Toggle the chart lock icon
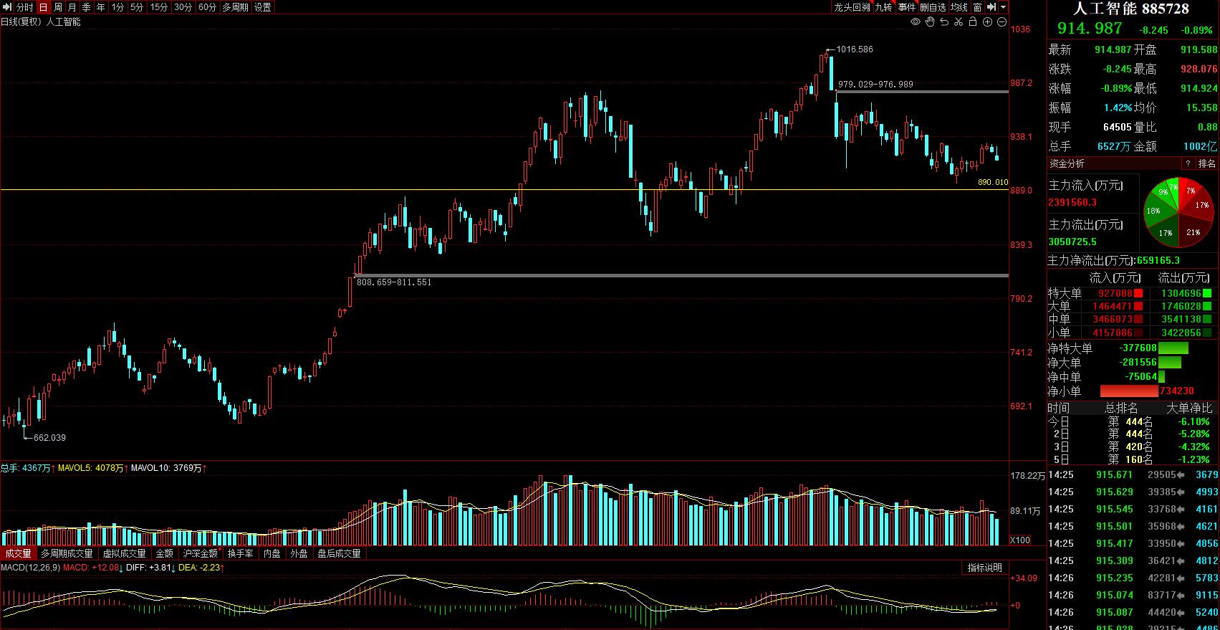This screenshot has height=630, width=1220. coord(973,22)
